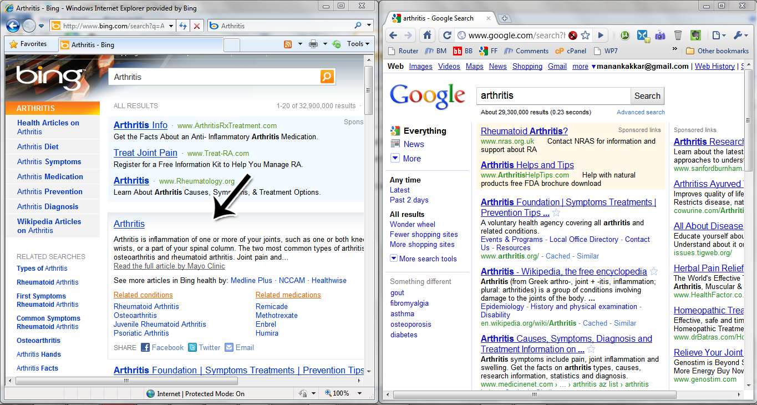This screenshot has width=757, height=405.
Task: Click Chrome forward arrow button
Action: (x=408, y=36)
